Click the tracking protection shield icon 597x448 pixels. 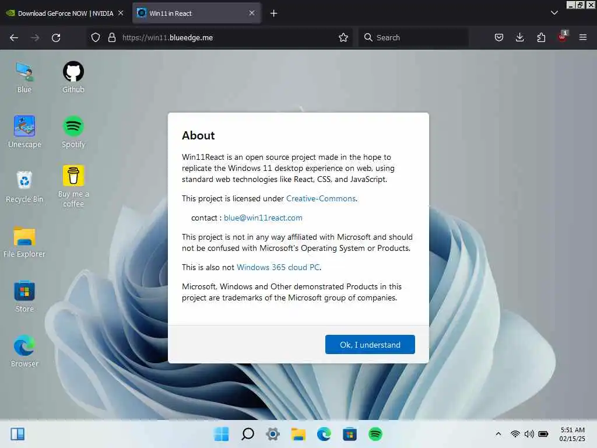point(96,37)
